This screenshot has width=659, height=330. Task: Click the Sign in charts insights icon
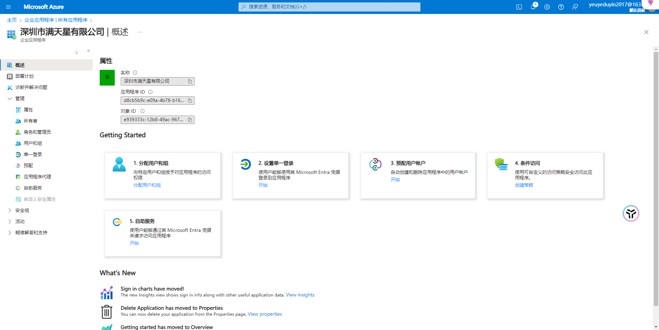click(x=107, y=293)
